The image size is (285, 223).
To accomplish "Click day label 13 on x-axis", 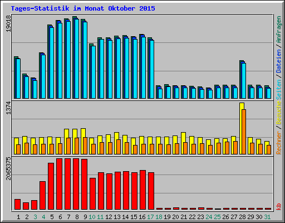I will coord(117,217).
